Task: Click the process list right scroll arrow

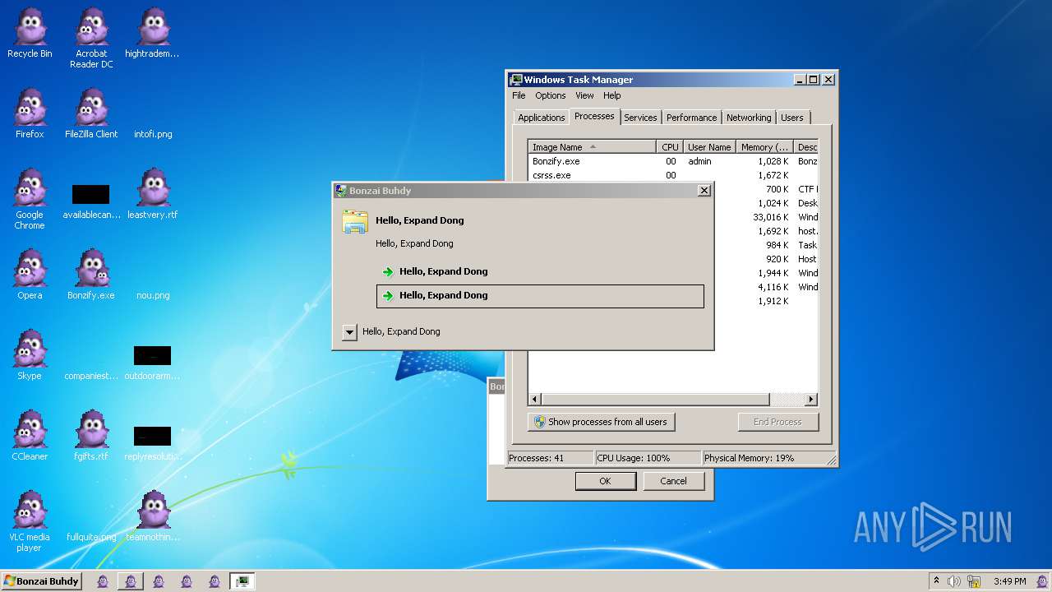Action: [810, 400]
